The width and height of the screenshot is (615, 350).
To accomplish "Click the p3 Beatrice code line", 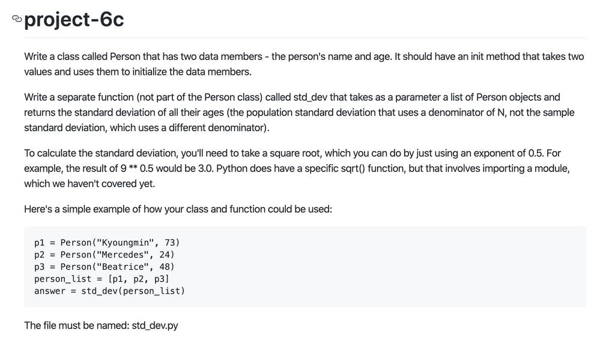I will 104,267.
